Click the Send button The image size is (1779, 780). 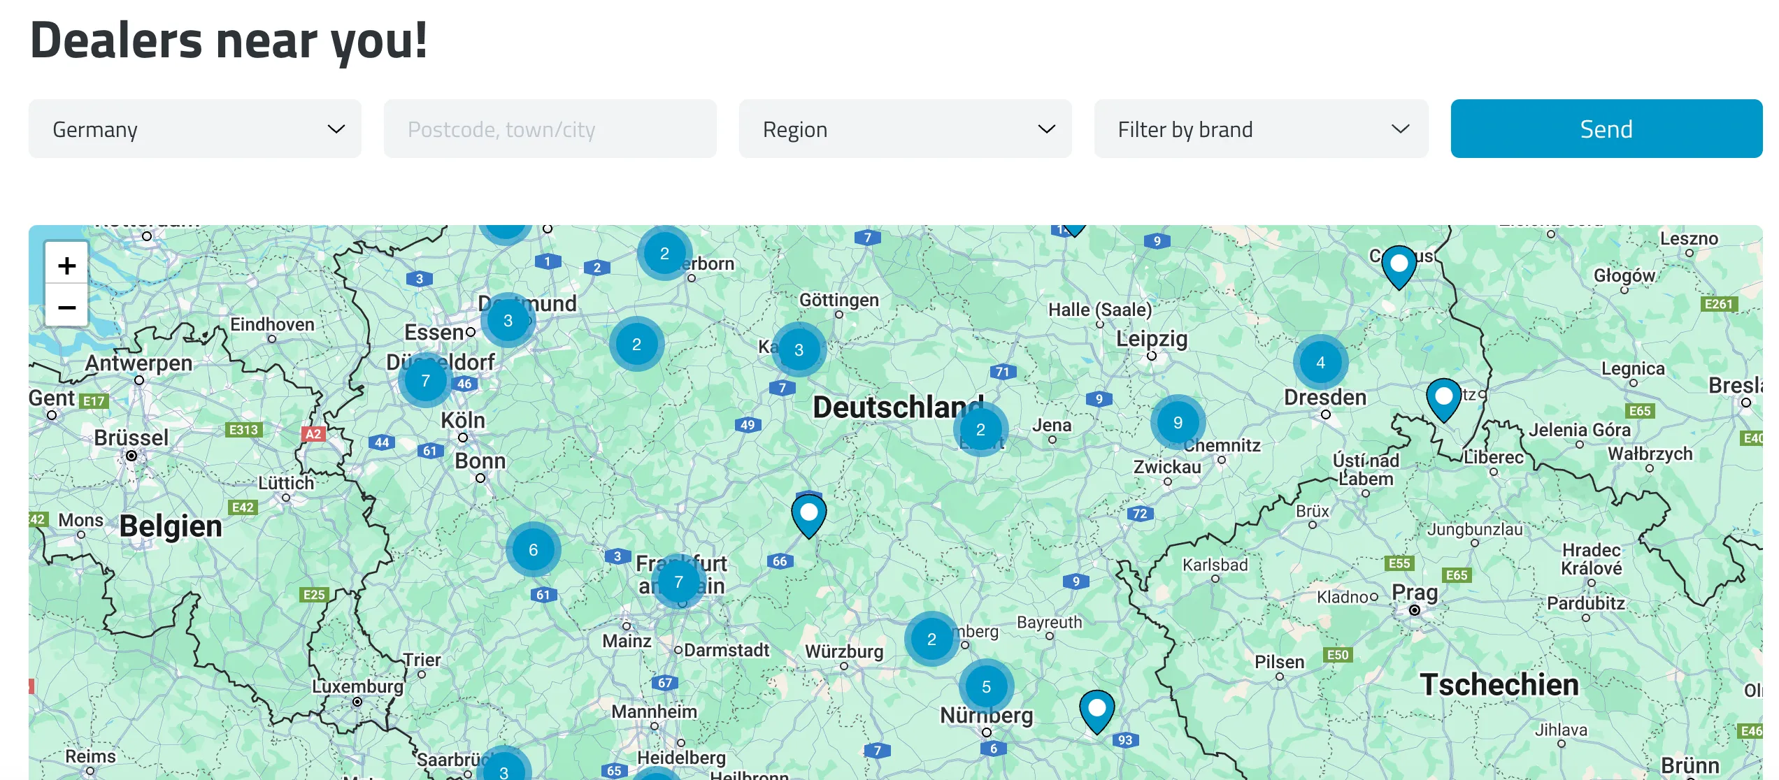1606,129
